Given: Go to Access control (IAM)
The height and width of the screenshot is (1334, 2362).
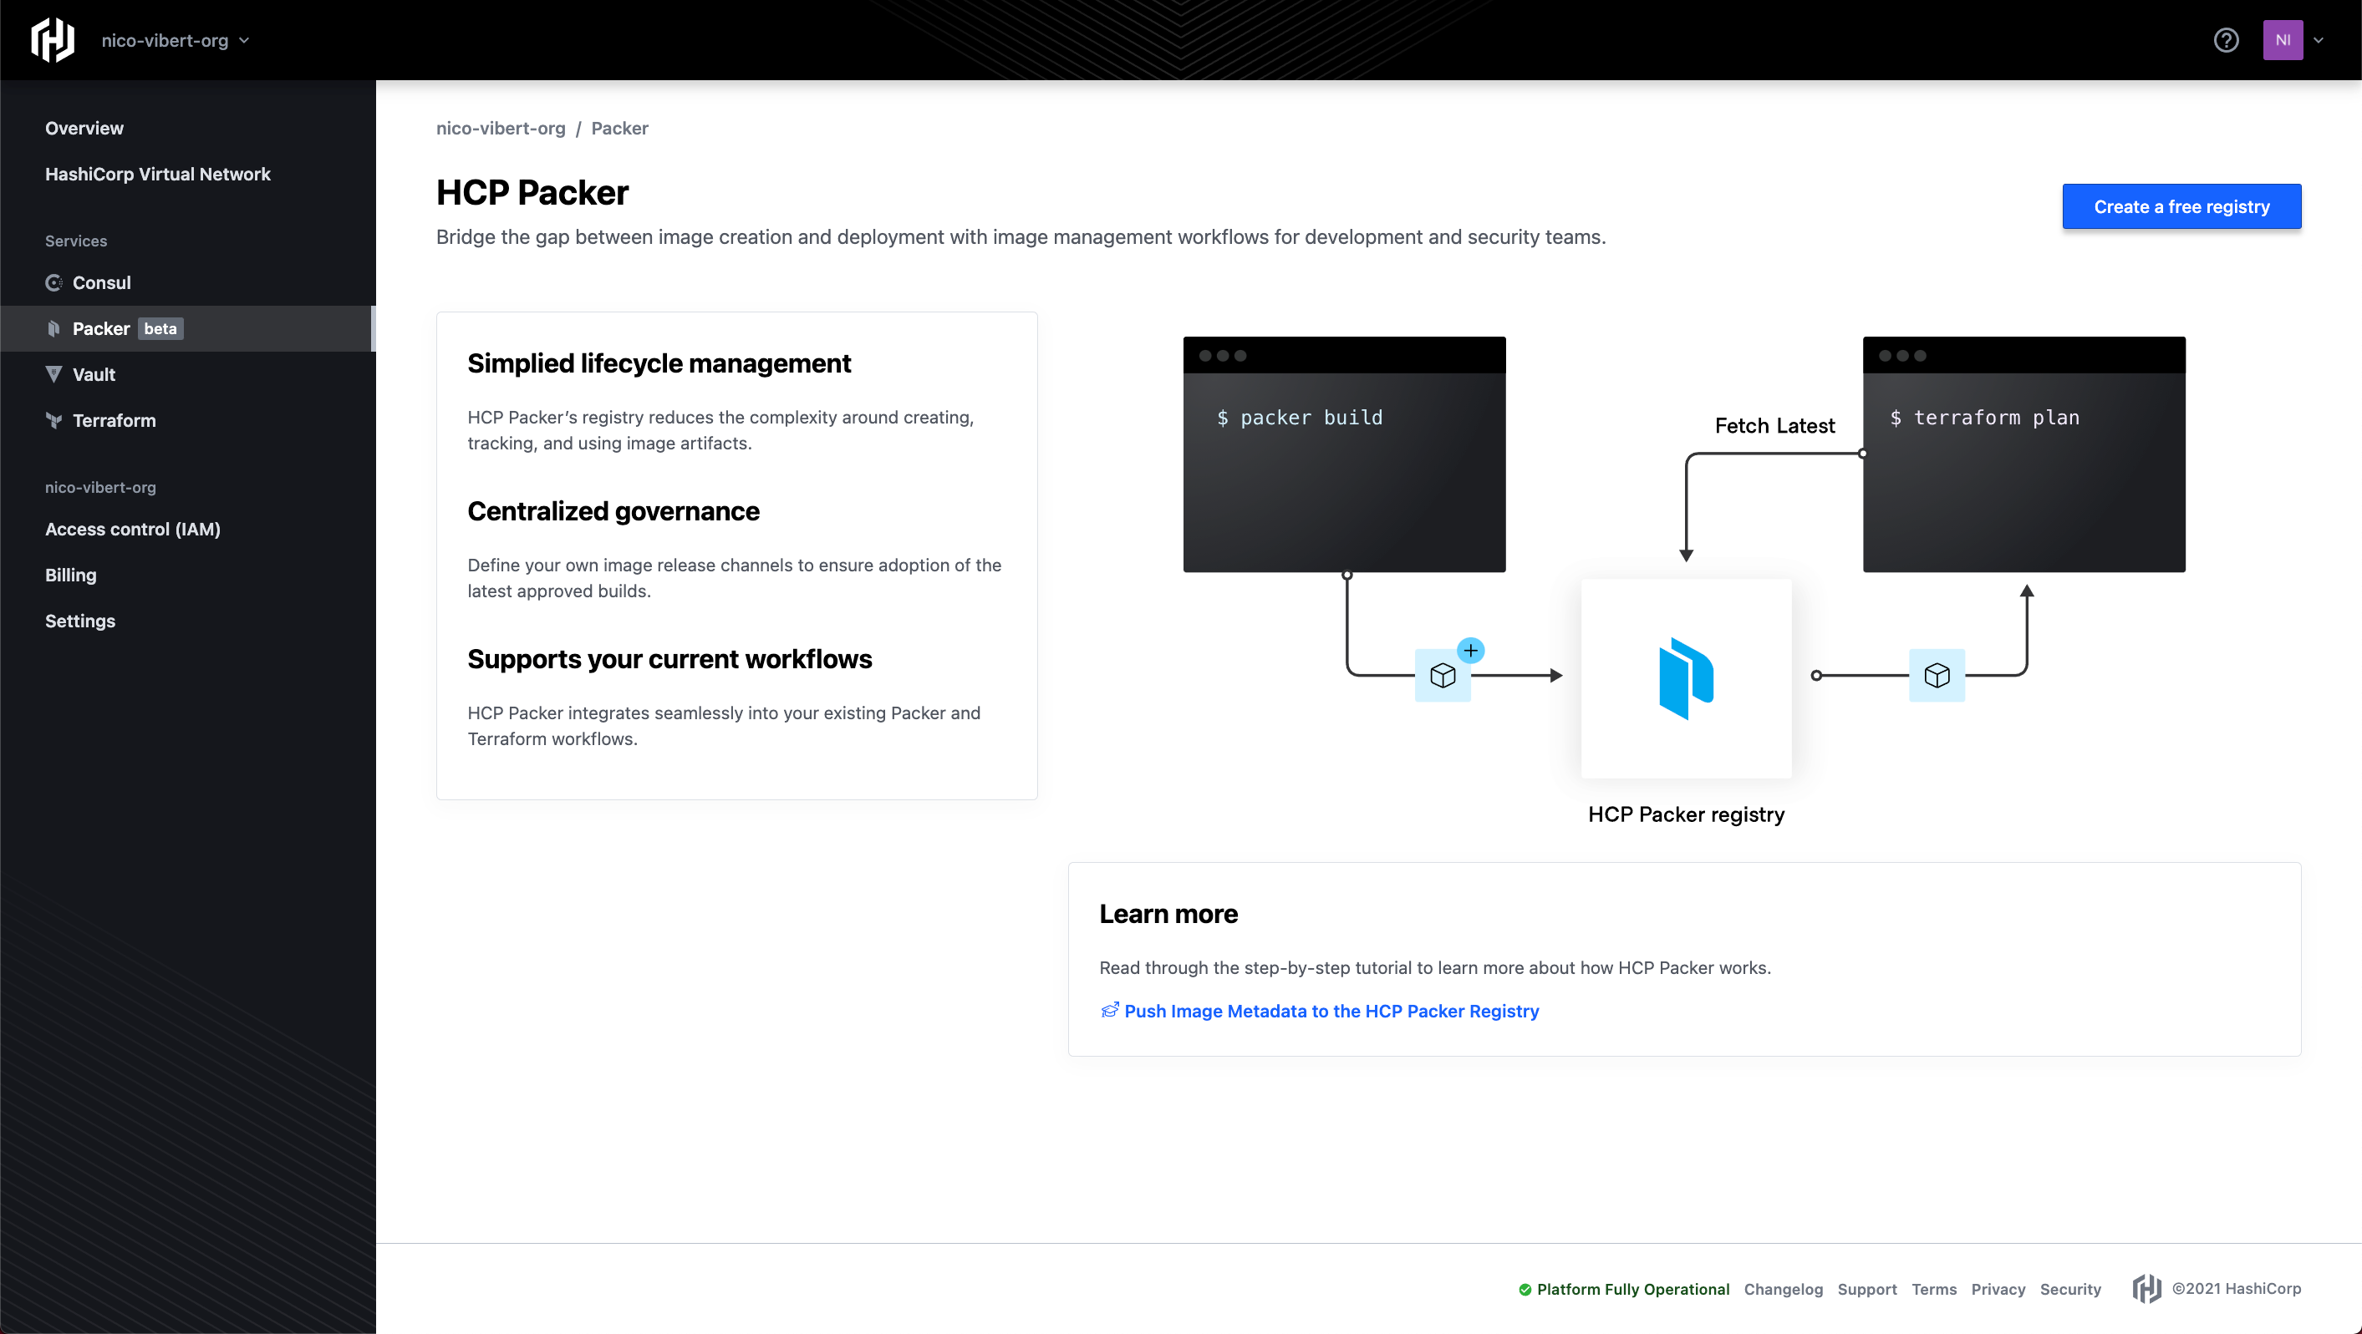Looking at the screenshot, I should click(x=133, y=529).
